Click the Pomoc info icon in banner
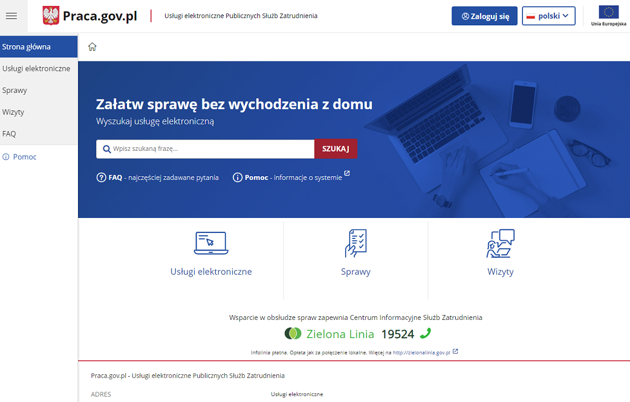 pos(238,177)
